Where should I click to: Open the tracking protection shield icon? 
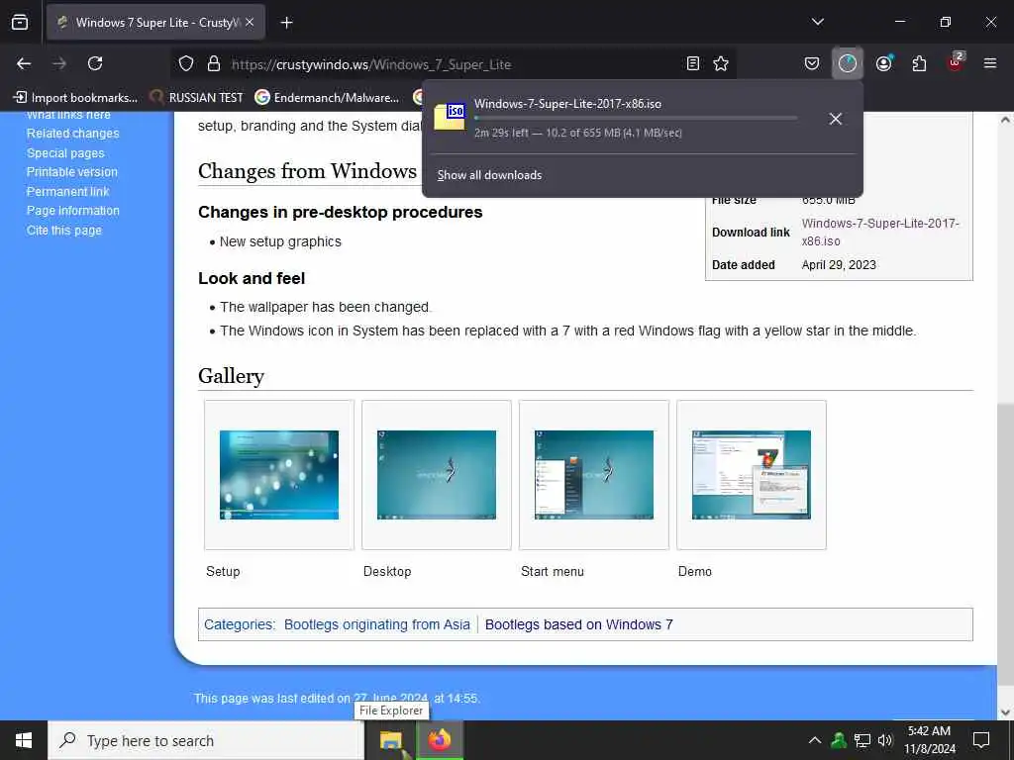[x=186, y=63]
